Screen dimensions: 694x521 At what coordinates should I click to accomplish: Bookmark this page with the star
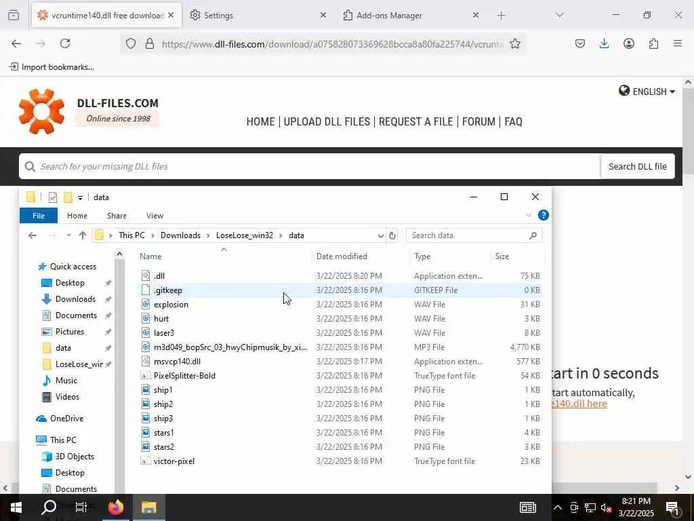click(515, 43)
